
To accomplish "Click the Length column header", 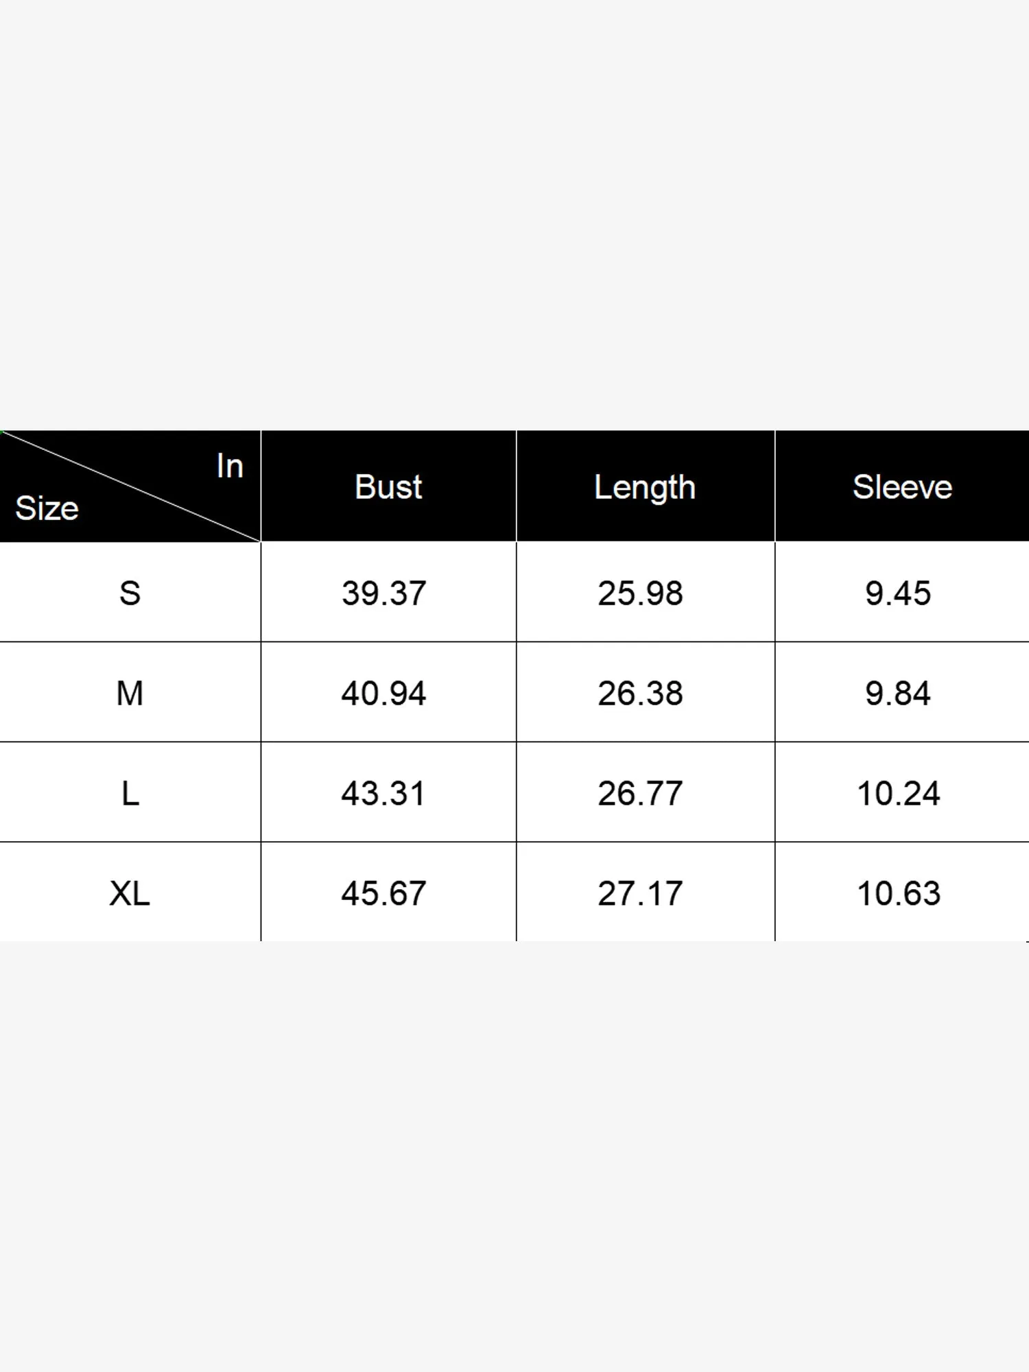I will tap(645, 488).
